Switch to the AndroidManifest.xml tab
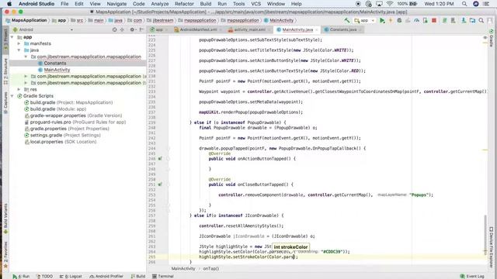 point(198,29)
